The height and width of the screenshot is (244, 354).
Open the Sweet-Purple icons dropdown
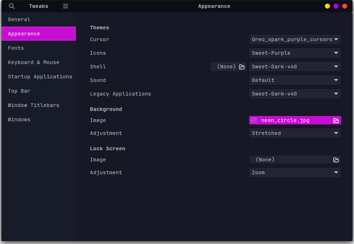[x=295, y=53]
